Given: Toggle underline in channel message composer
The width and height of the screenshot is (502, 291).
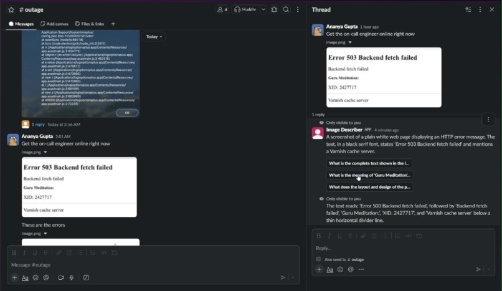Looking at the screenshot, I should click(35, 252).
